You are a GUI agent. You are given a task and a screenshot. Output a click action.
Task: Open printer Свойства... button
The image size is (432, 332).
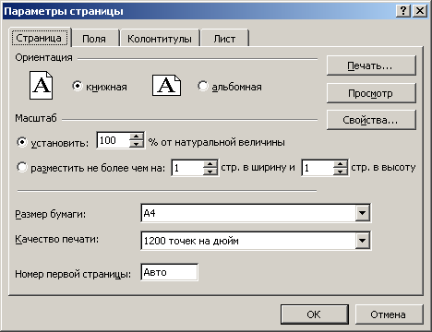371,120
